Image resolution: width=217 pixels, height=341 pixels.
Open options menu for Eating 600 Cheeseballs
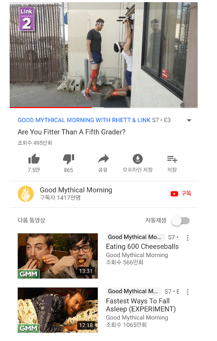pos(187,238)
